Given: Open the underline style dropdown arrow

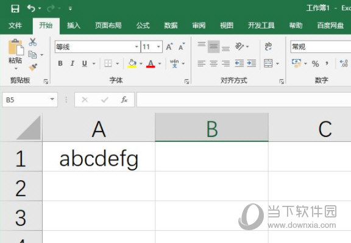Looking at the screenshot, I should coord(94,64).
